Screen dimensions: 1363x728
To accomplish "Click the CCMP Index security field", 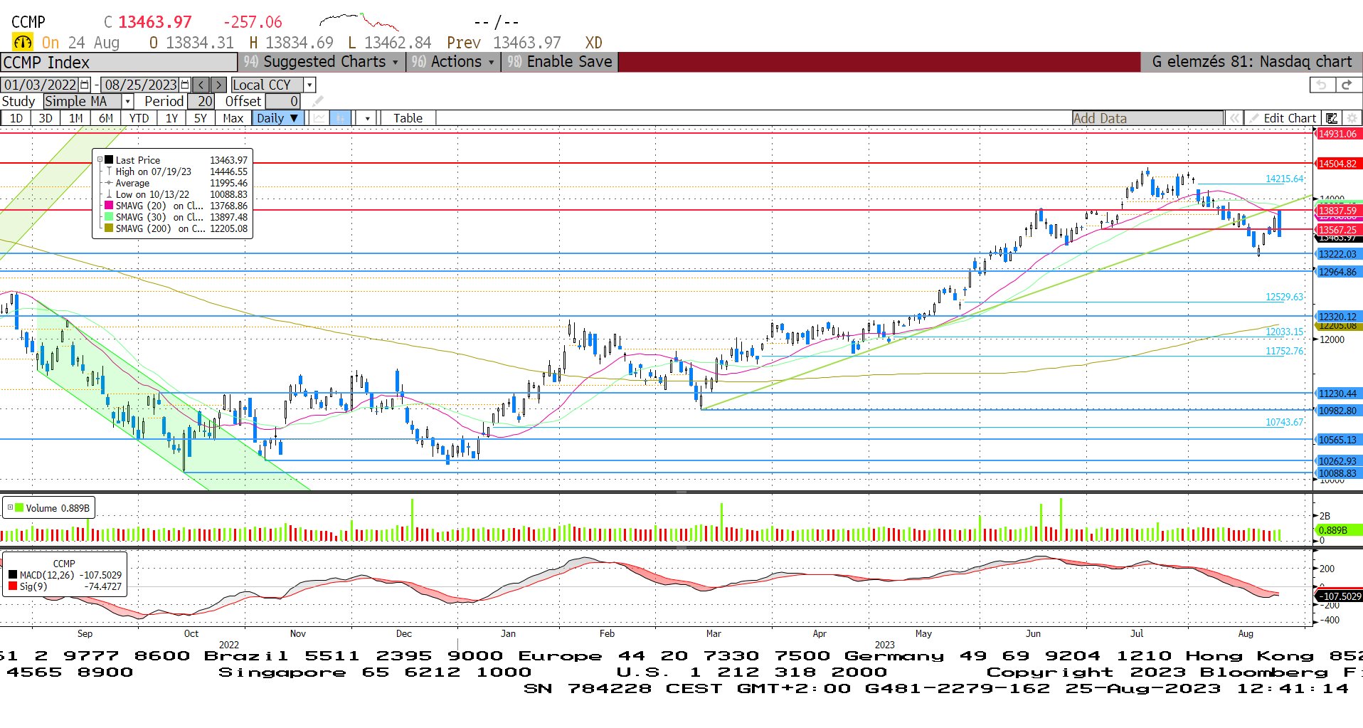I will pos(119,63).
